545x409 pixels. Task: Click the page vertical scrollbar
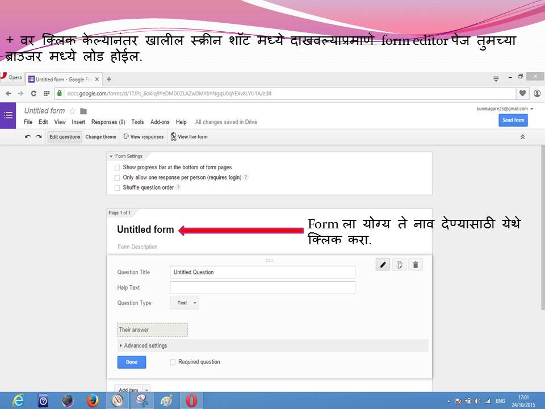tap(543, 227)
